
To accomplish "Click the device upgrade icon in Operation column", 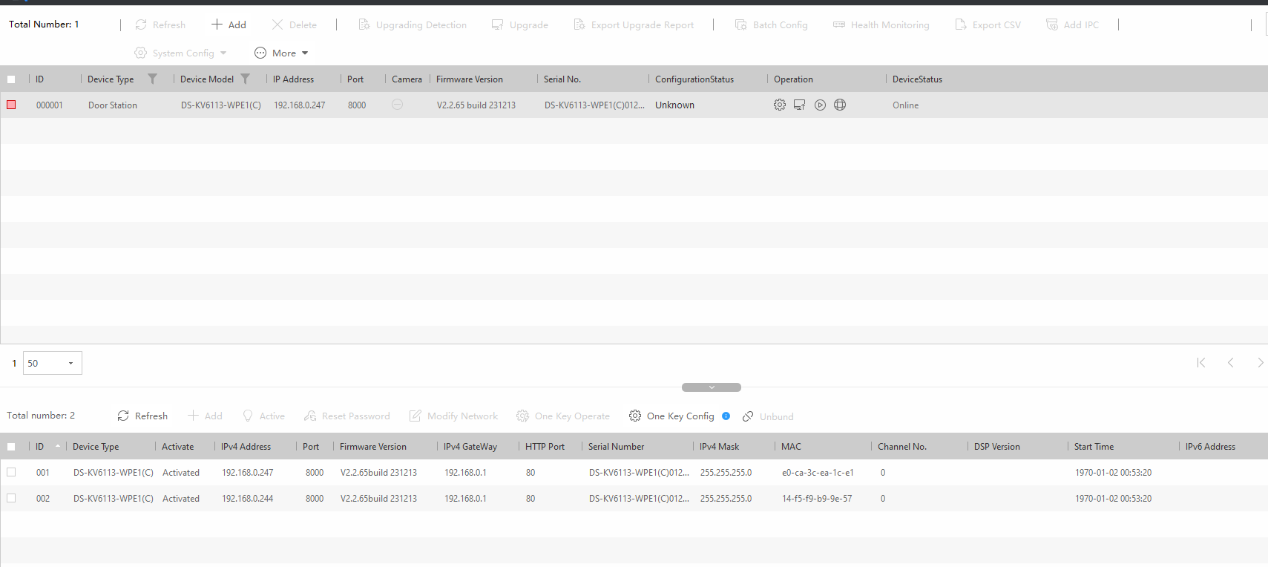I will (x=799, y=105).
